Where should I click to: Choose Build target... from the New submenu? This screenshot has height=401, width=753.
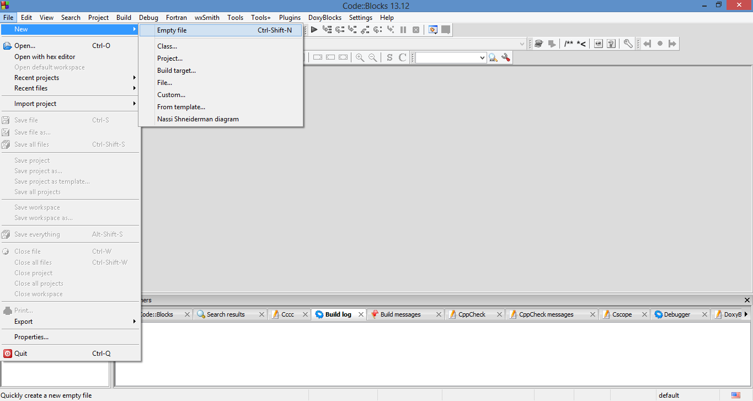(221, 71)
